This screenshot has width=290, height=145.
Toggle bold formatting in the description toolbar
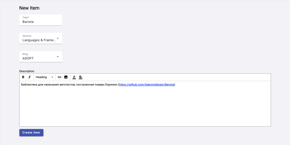[23, 77]
